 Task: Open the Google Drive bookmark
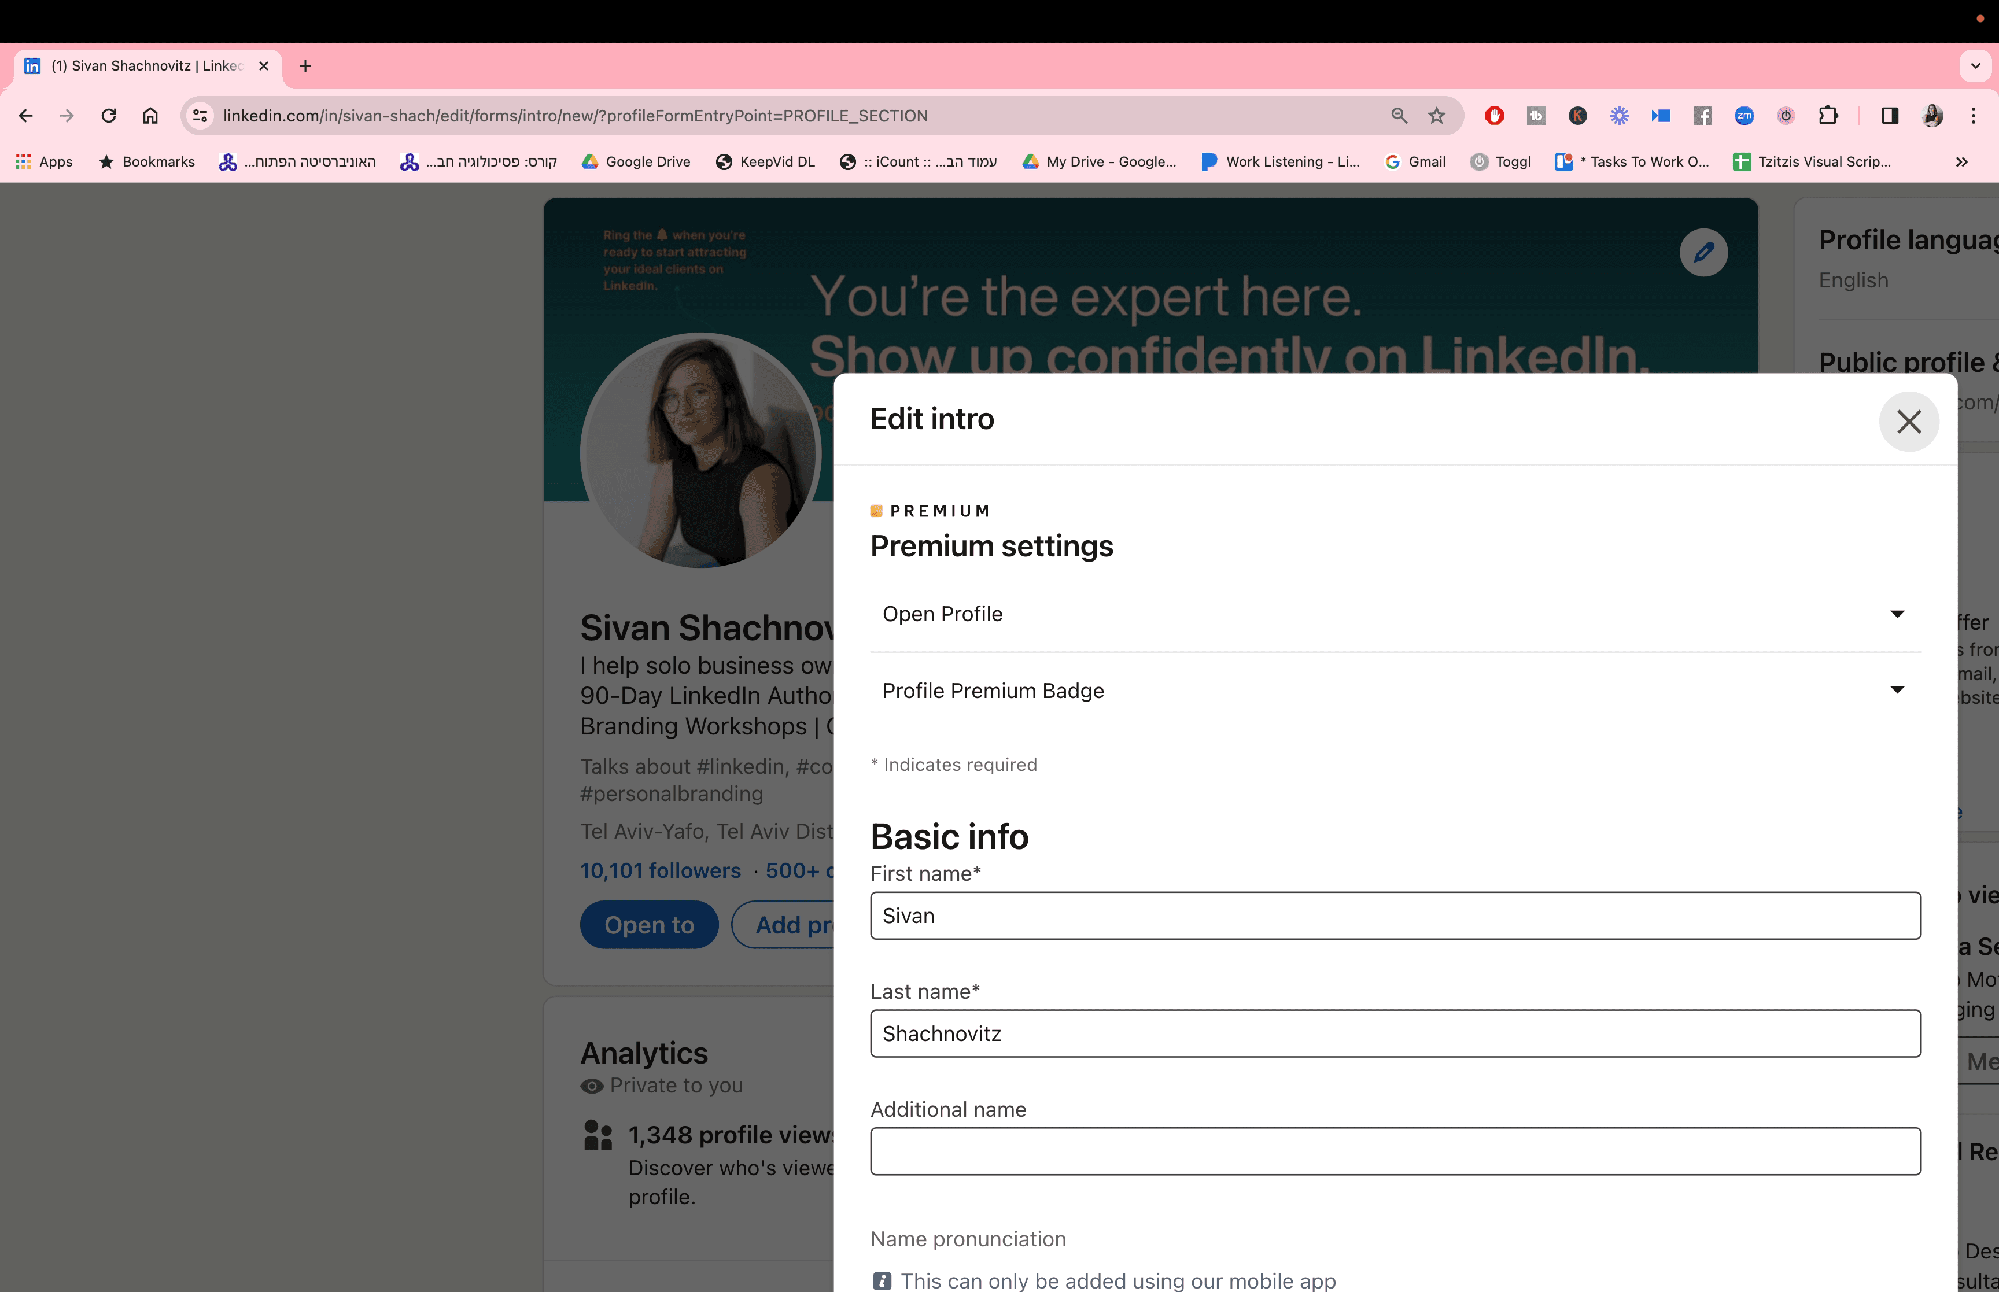tap(636, 162)
